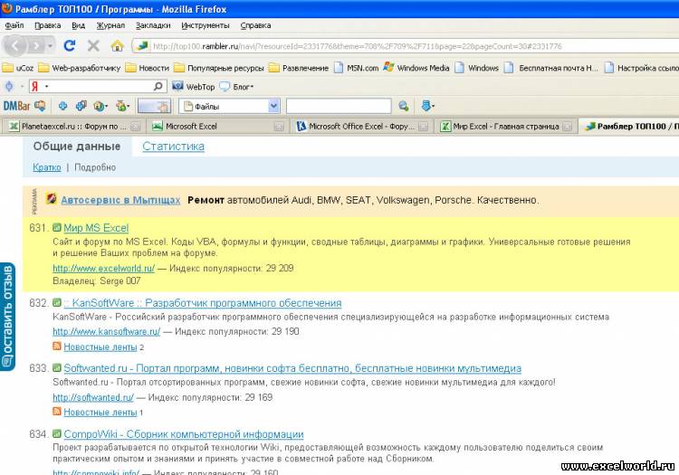679x475 pixels.
Task: Close the Planetaexcel.ru tab
Action: pos(136,127)
